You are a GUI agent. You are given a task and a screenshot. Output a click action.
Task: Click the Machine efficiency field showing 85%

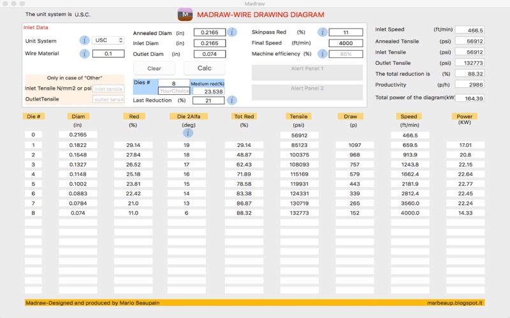coord(346,54)
